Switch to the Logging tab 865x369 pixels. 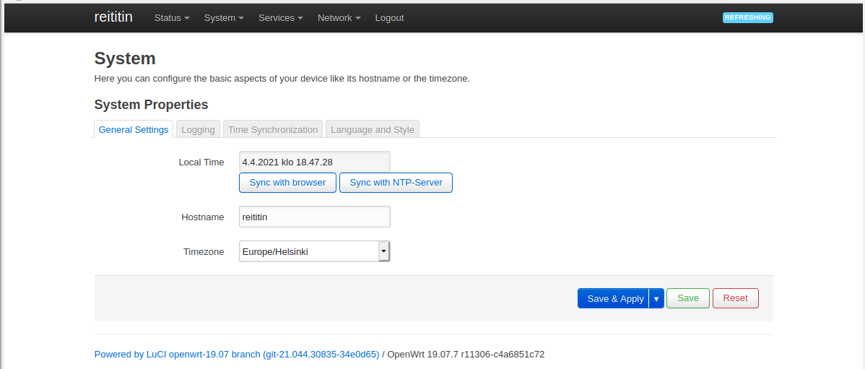198,130
